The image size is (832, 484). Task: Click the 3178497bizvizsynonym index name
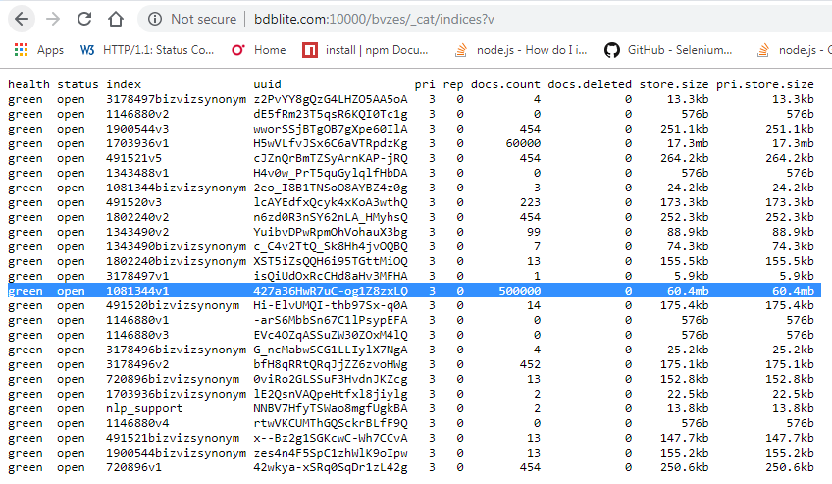pos(177,99)
